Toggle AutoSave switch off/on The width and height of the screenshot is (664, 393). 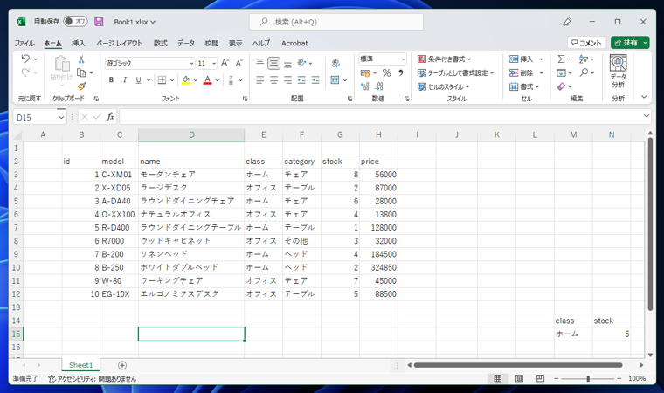pos(75,21)
